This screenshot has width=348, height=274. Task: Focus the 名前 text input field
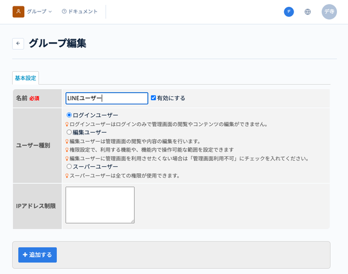tap(107, 98)
